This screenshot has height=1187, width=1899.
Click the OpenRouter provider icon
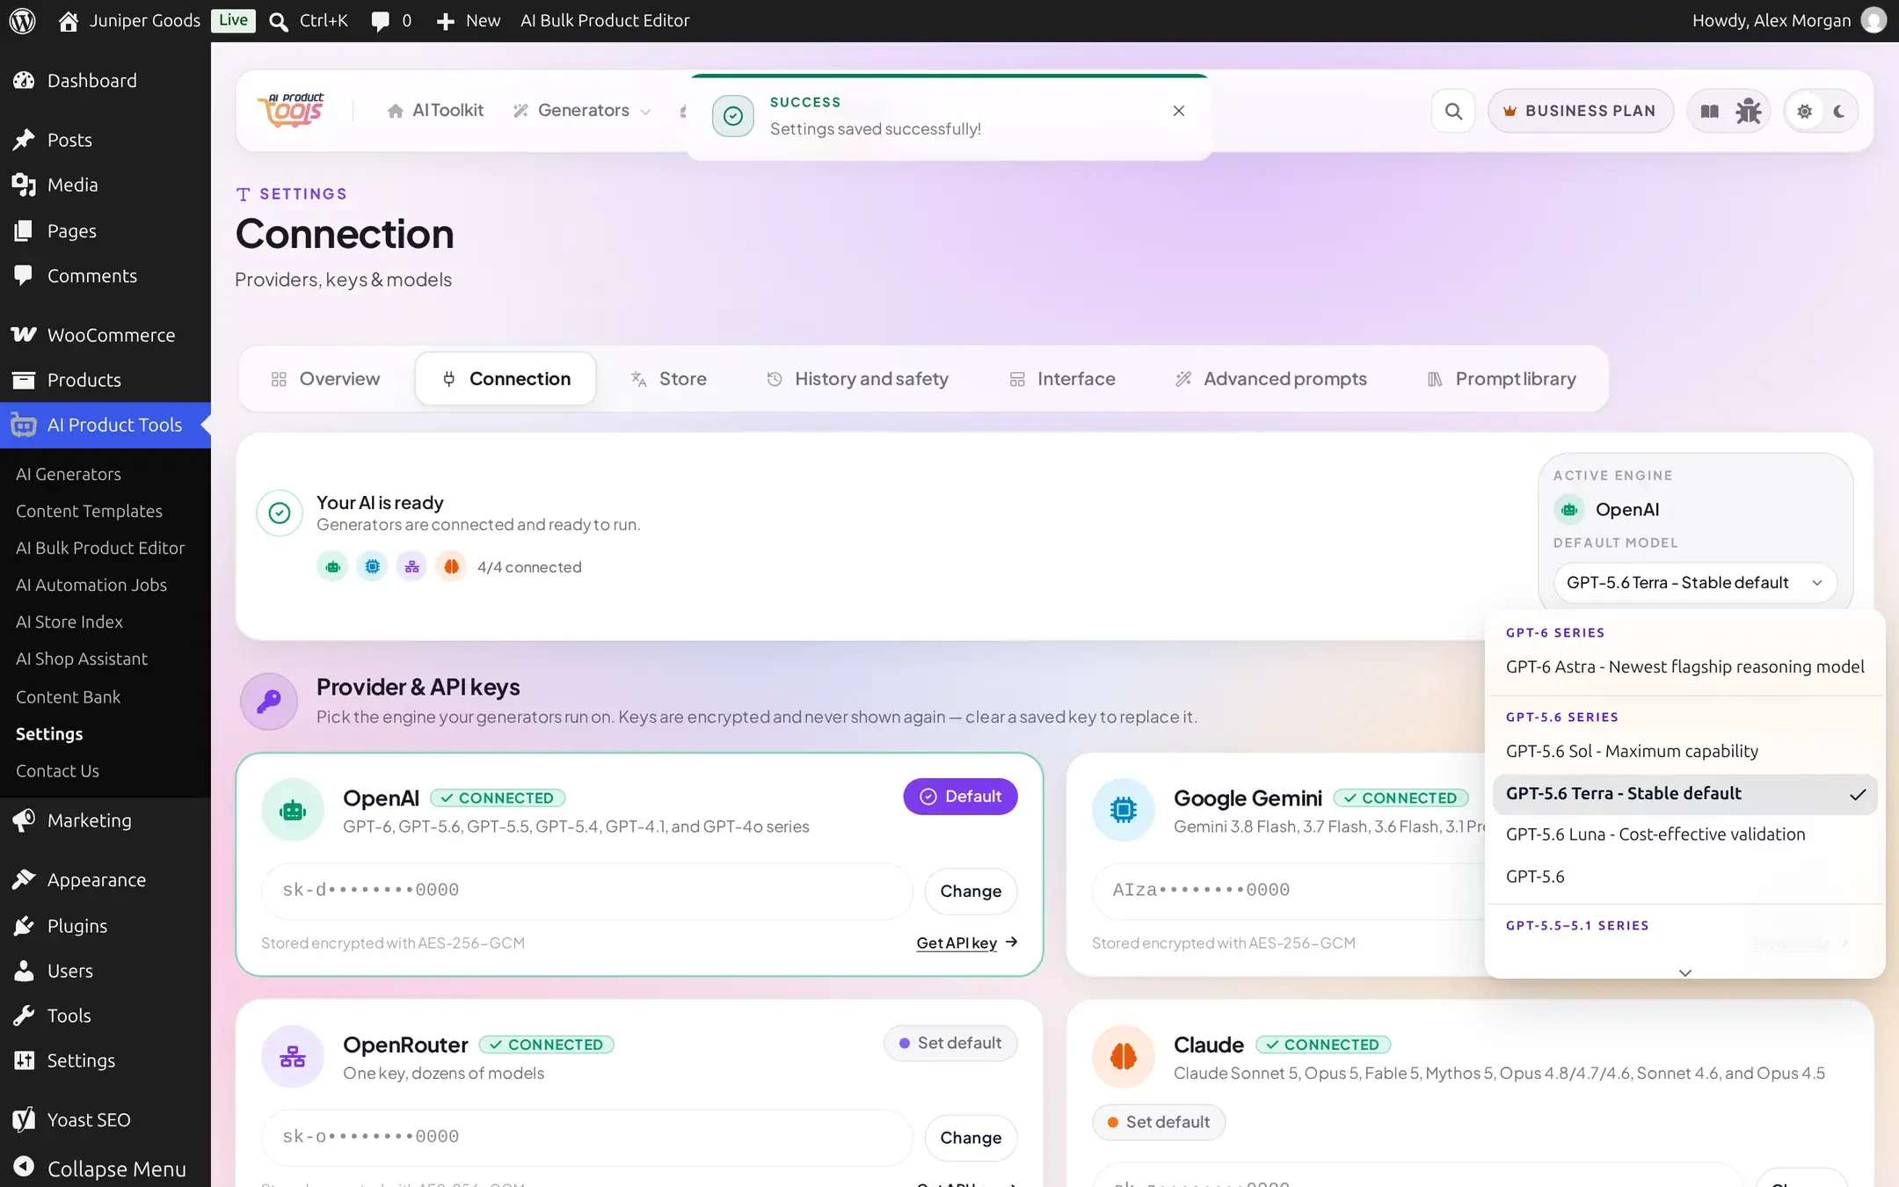[293, 1056]
